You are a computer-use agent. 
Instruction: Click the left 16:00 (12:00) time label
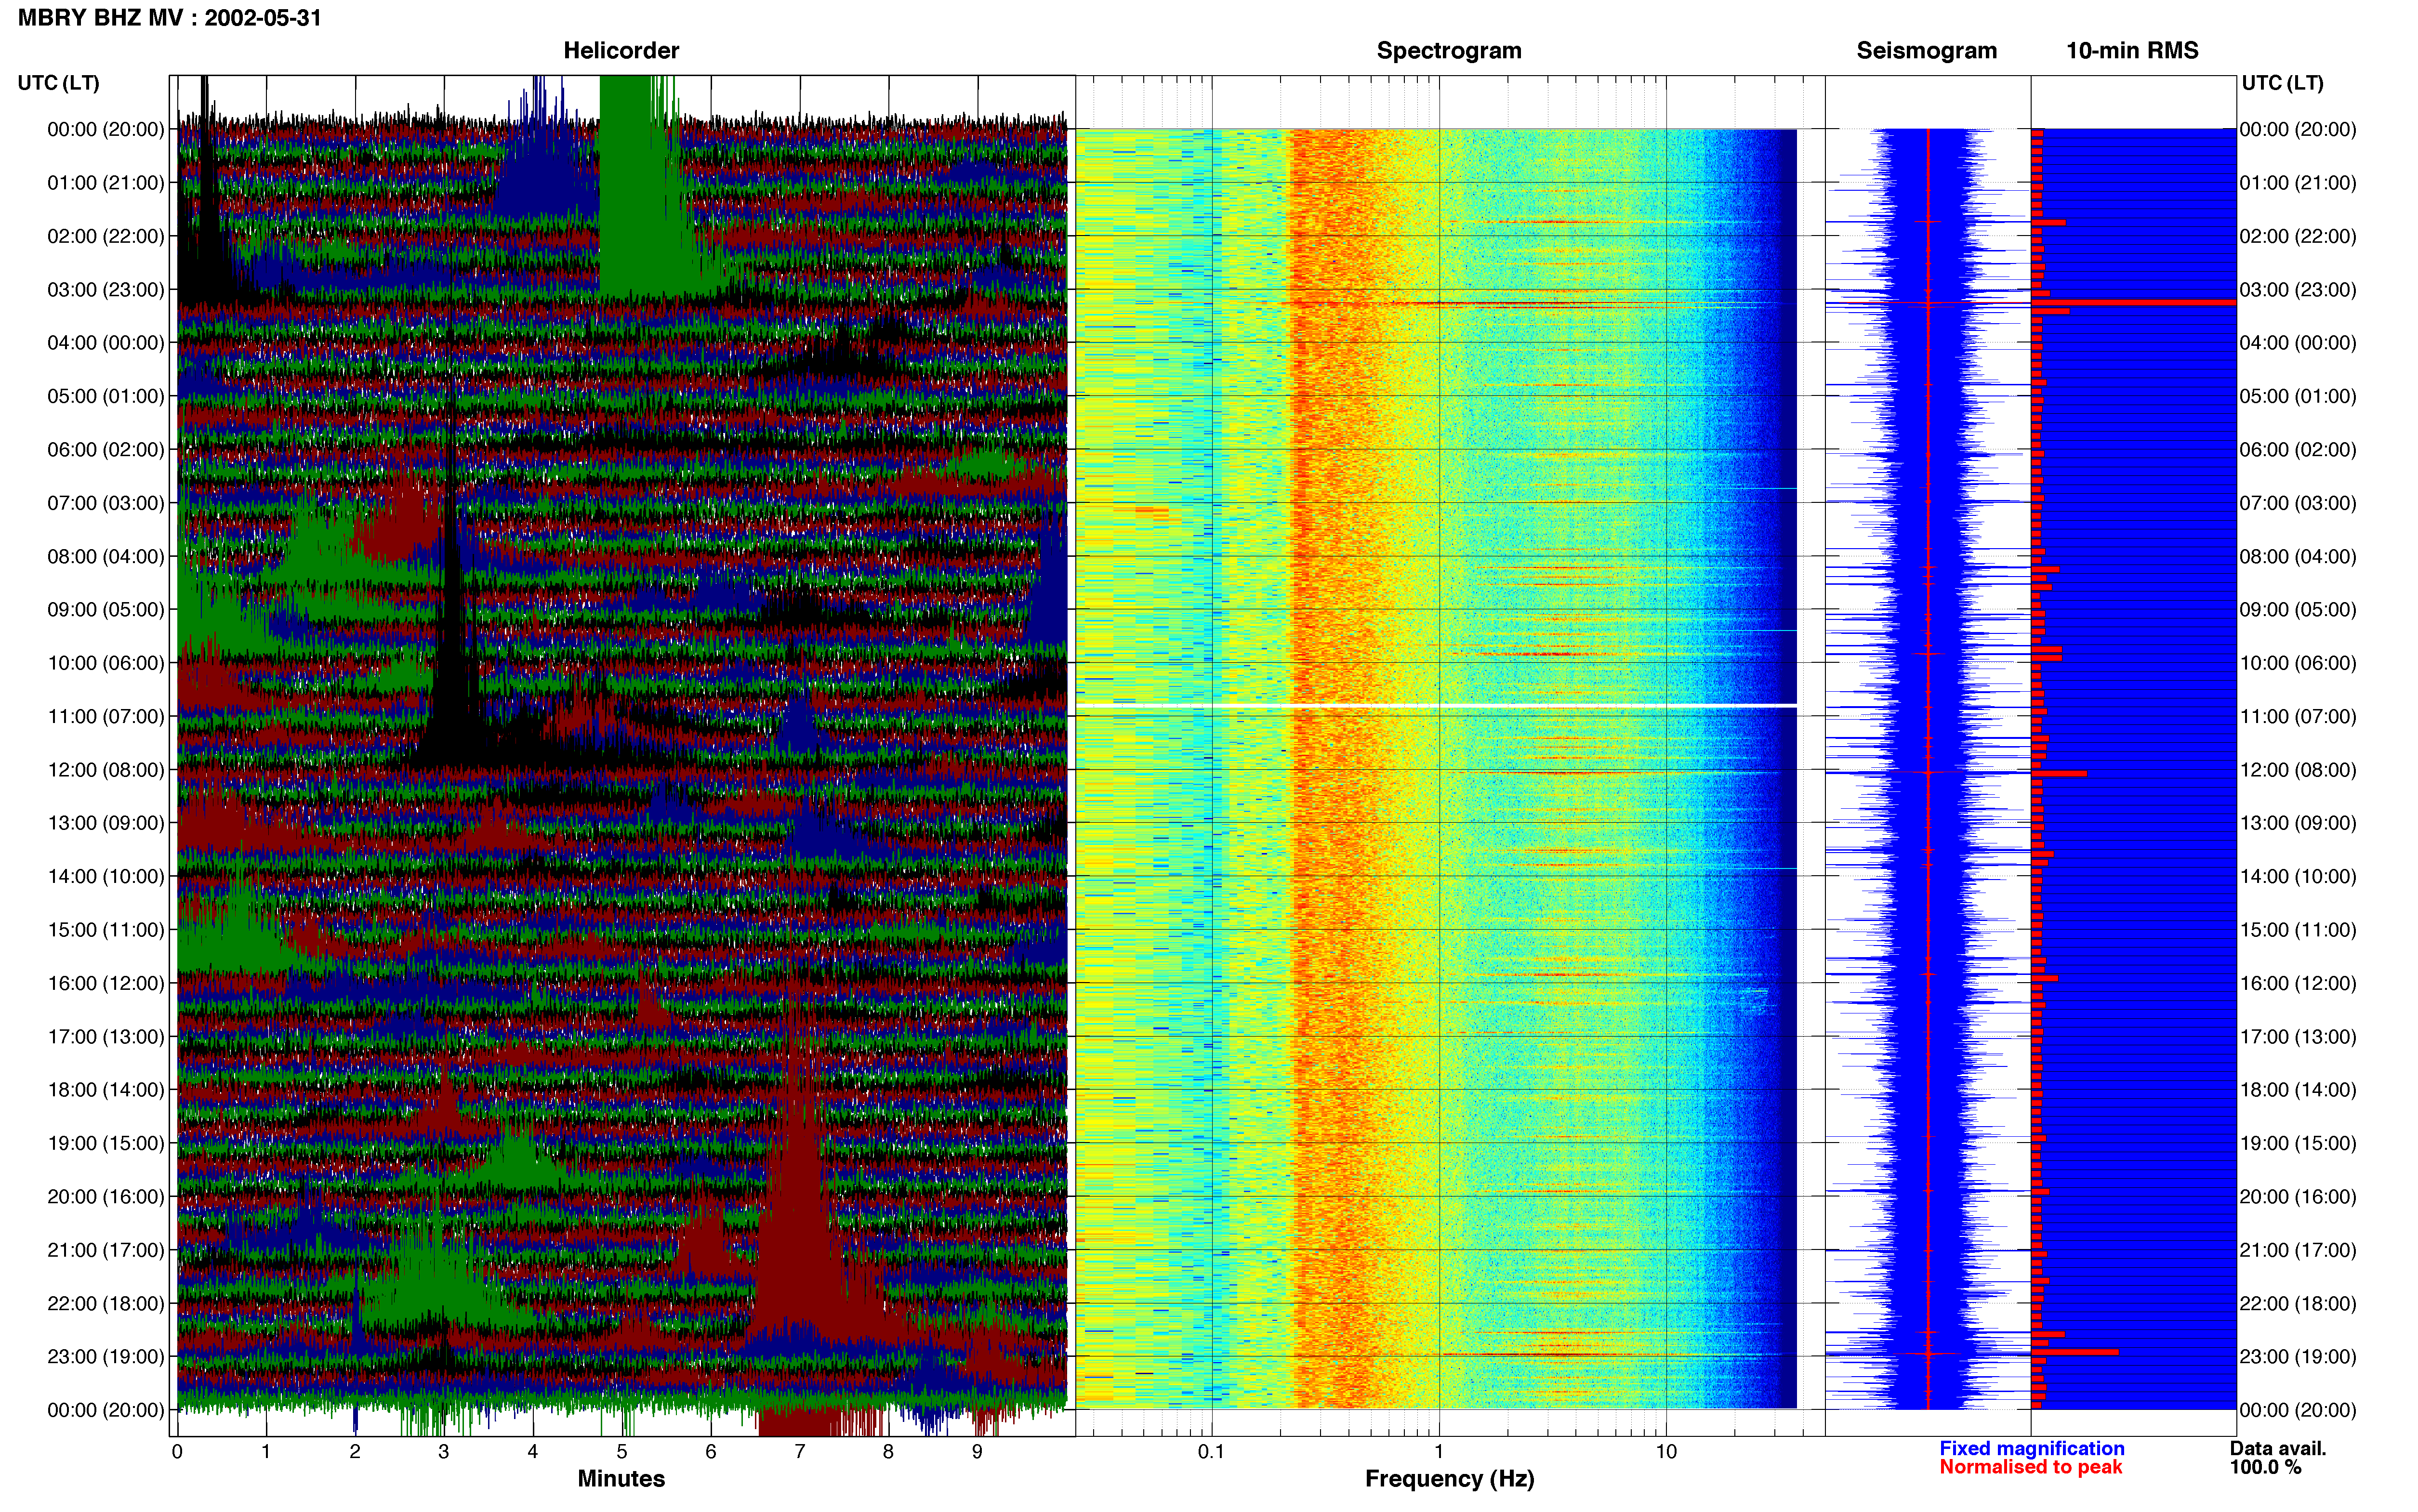coord(105,983)
